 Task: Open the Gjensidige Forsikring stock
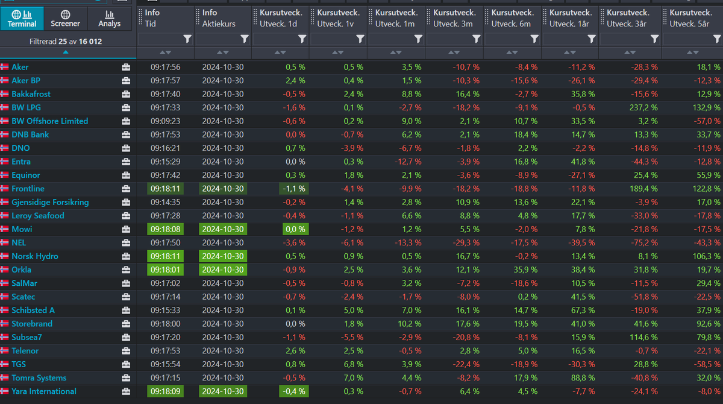tap(50, 202)
